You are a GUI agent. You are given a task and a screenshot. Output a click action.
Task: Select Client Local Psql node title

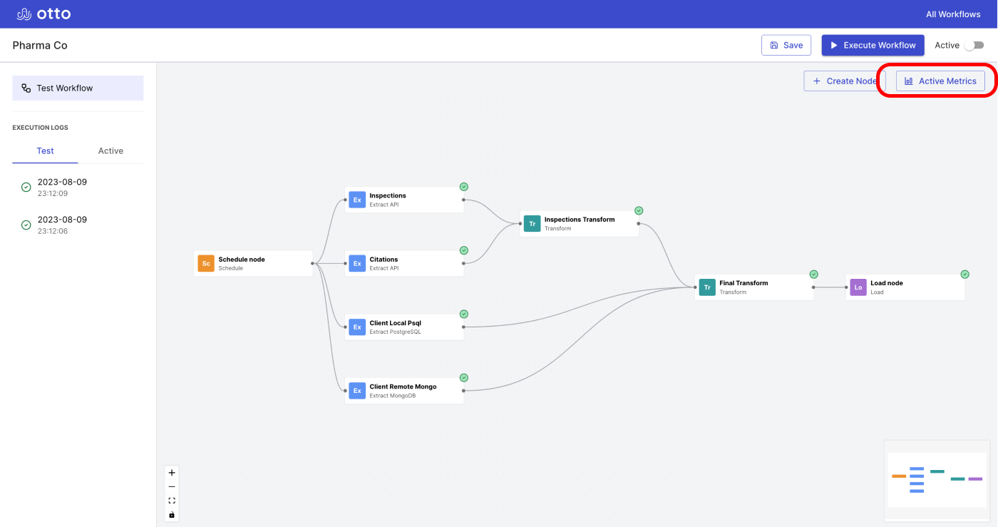tap(395, 323)
